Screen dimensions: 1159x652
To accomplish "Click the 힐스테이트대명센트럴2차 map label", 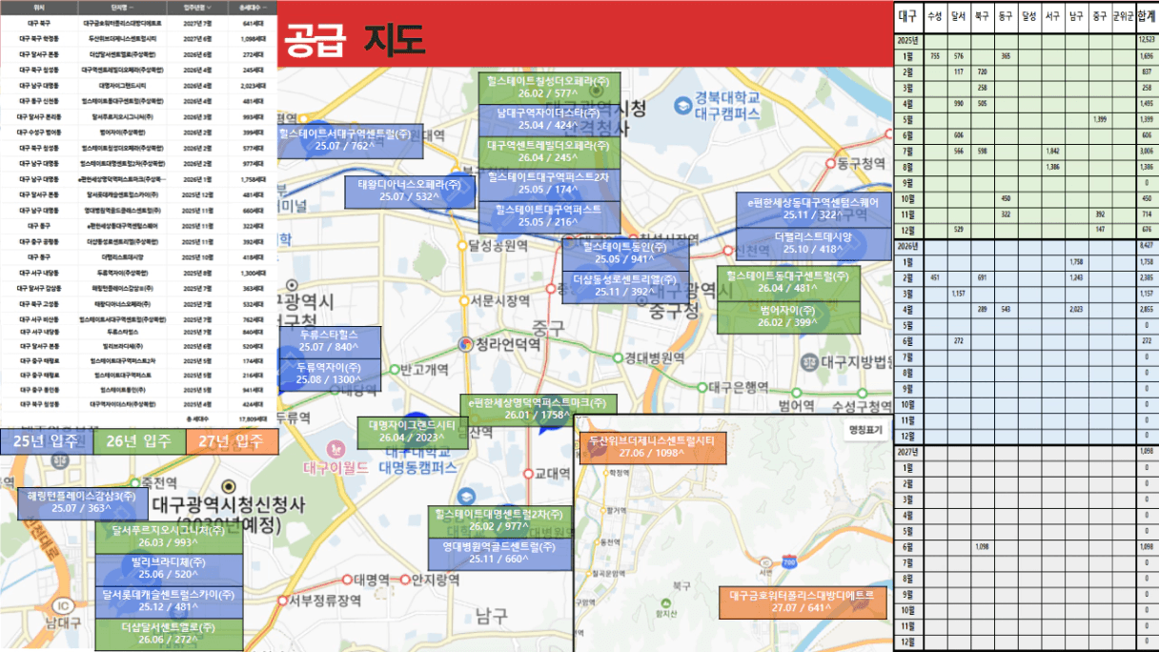I will 499,521.
